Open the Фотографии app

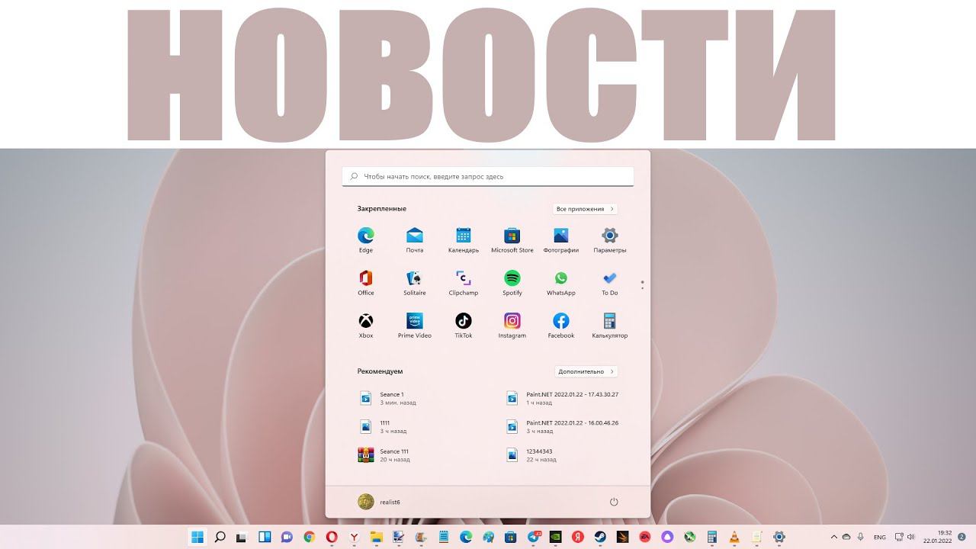pos(561,239)
